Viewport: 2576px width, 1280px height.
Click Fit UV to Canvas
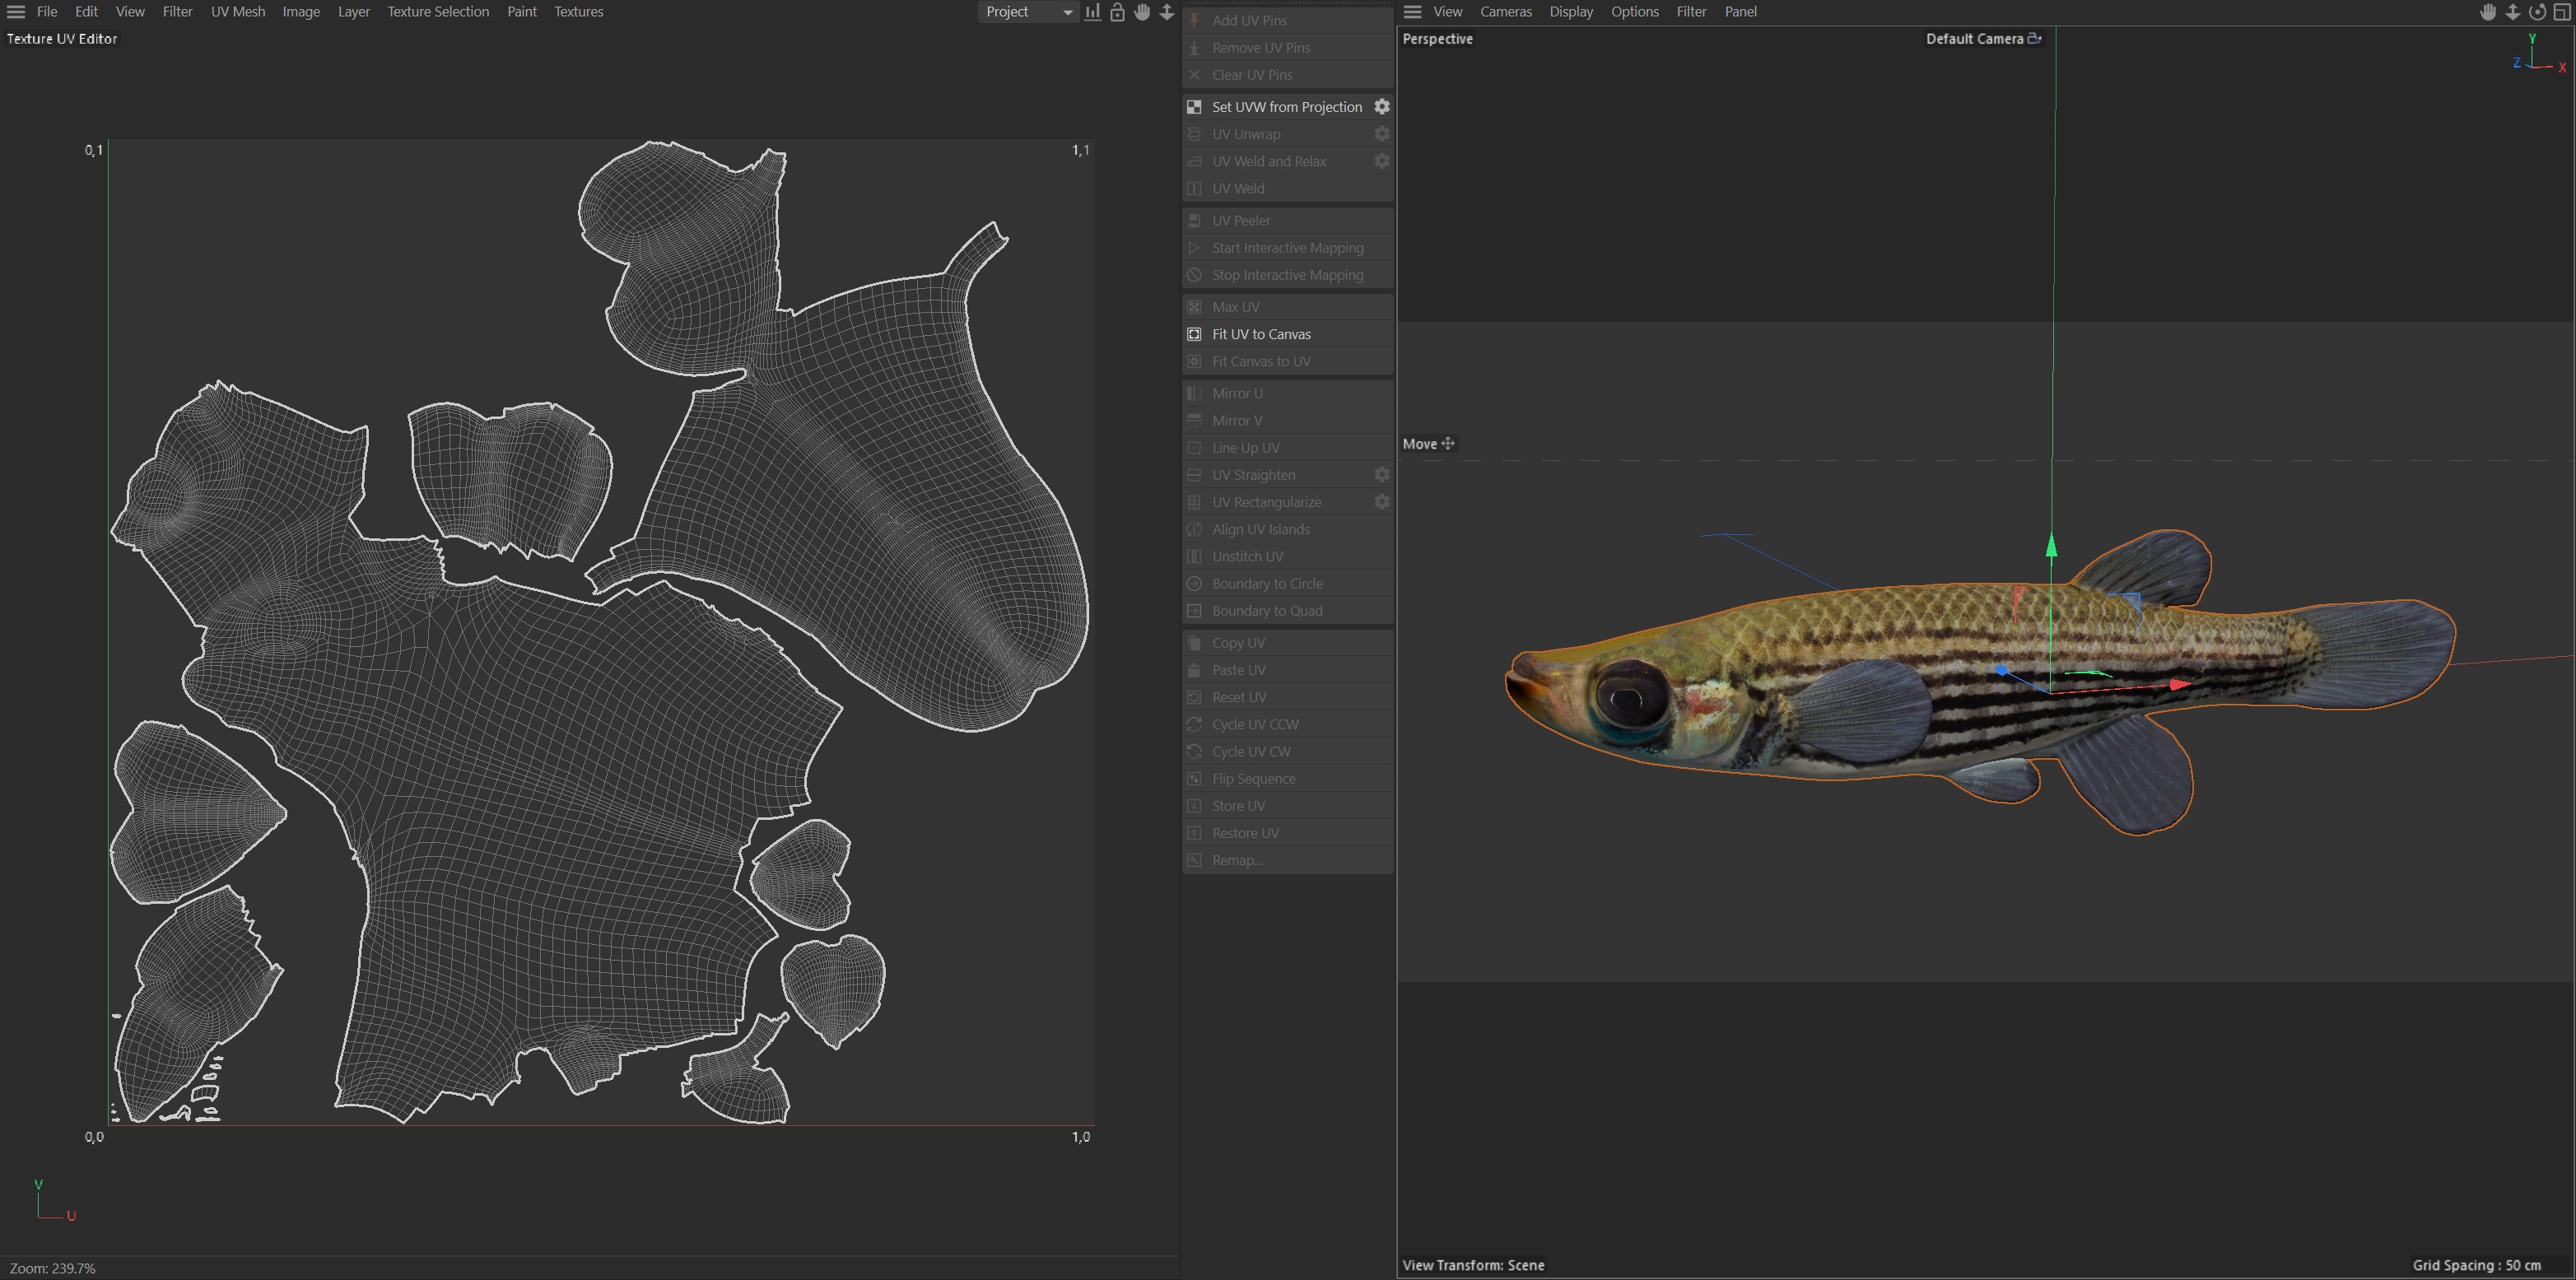[x=1261, y=334]
